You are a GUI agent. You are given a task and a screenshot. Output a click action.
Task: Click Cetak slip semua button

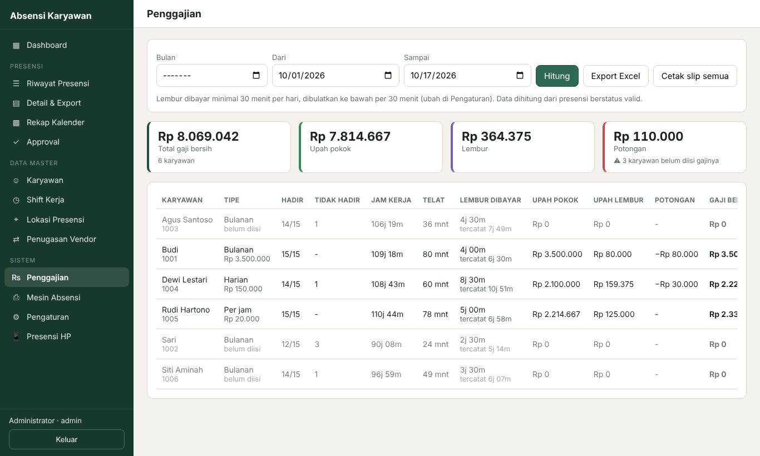pyautogui.click(x=695, y=76)
